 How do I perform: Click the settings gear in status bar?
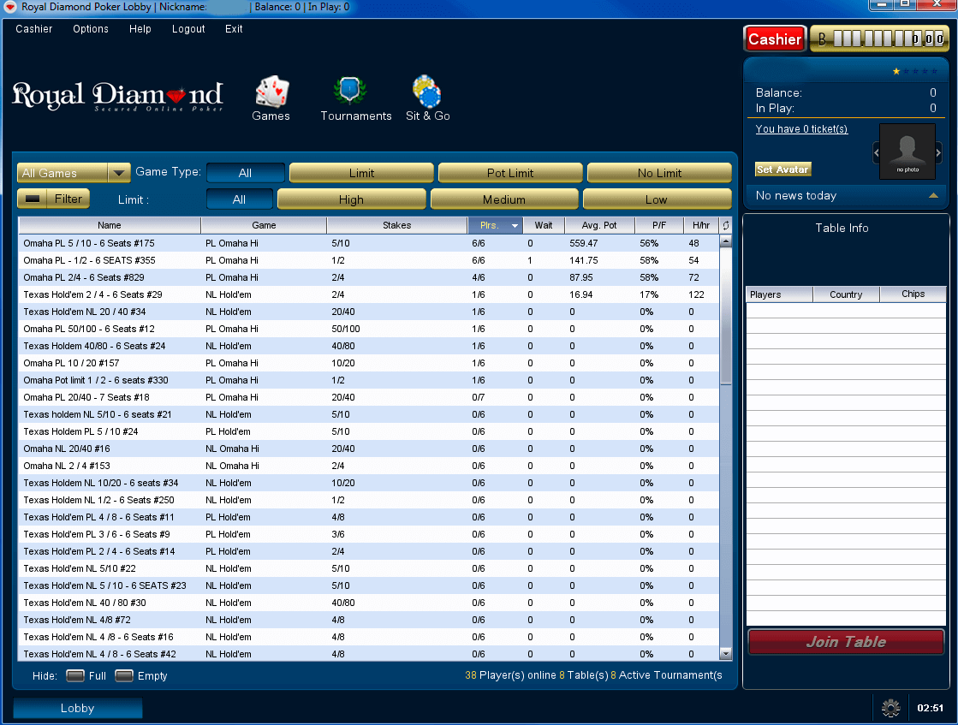coord(890,708)
